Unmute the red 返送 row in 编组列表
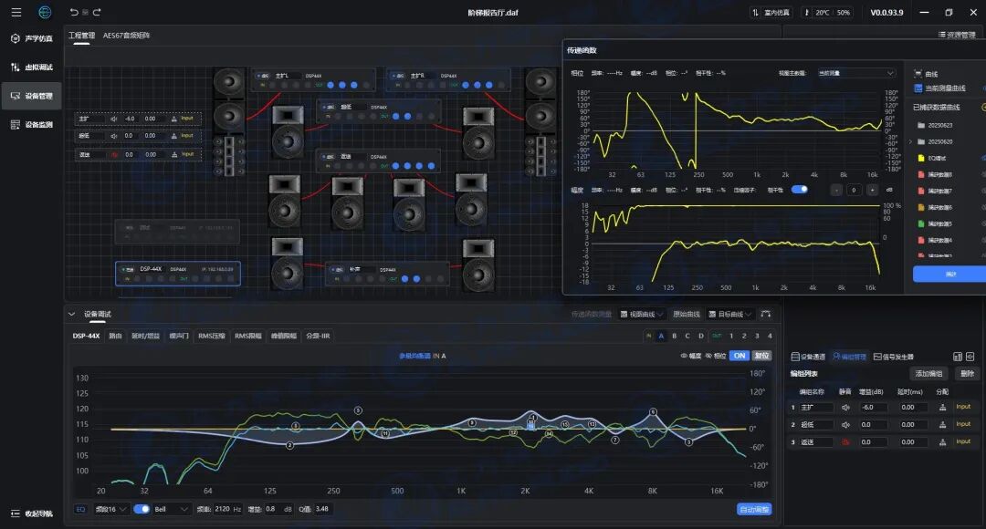The height and width of the screenshot is (529, 986). tap(845, 442)
